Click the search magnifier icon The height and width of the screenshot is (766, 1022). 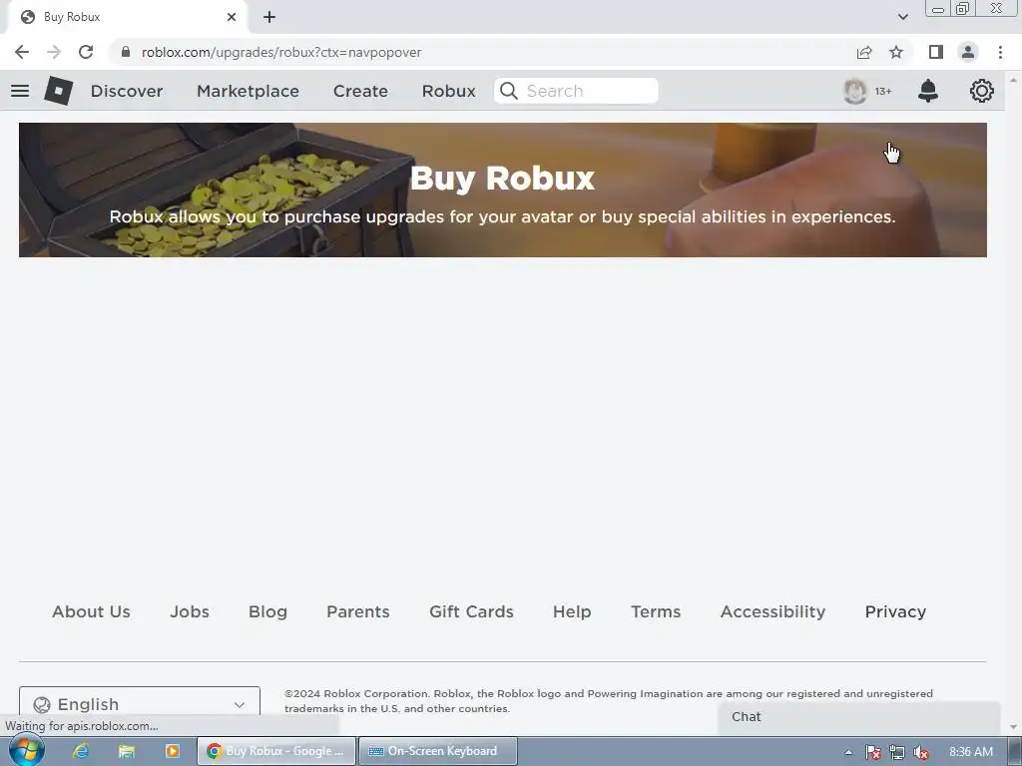509,91
